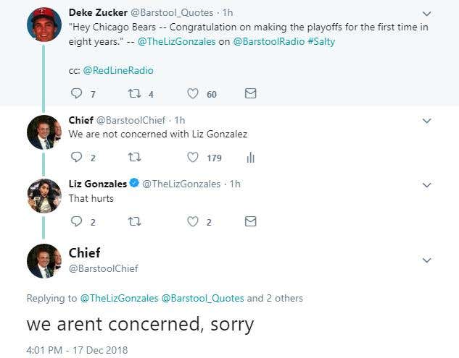Like Deke Zucker's tweet with 60 likes
Image resolution: width=459 pixels, height=358 pixels.
click(193, 93)
